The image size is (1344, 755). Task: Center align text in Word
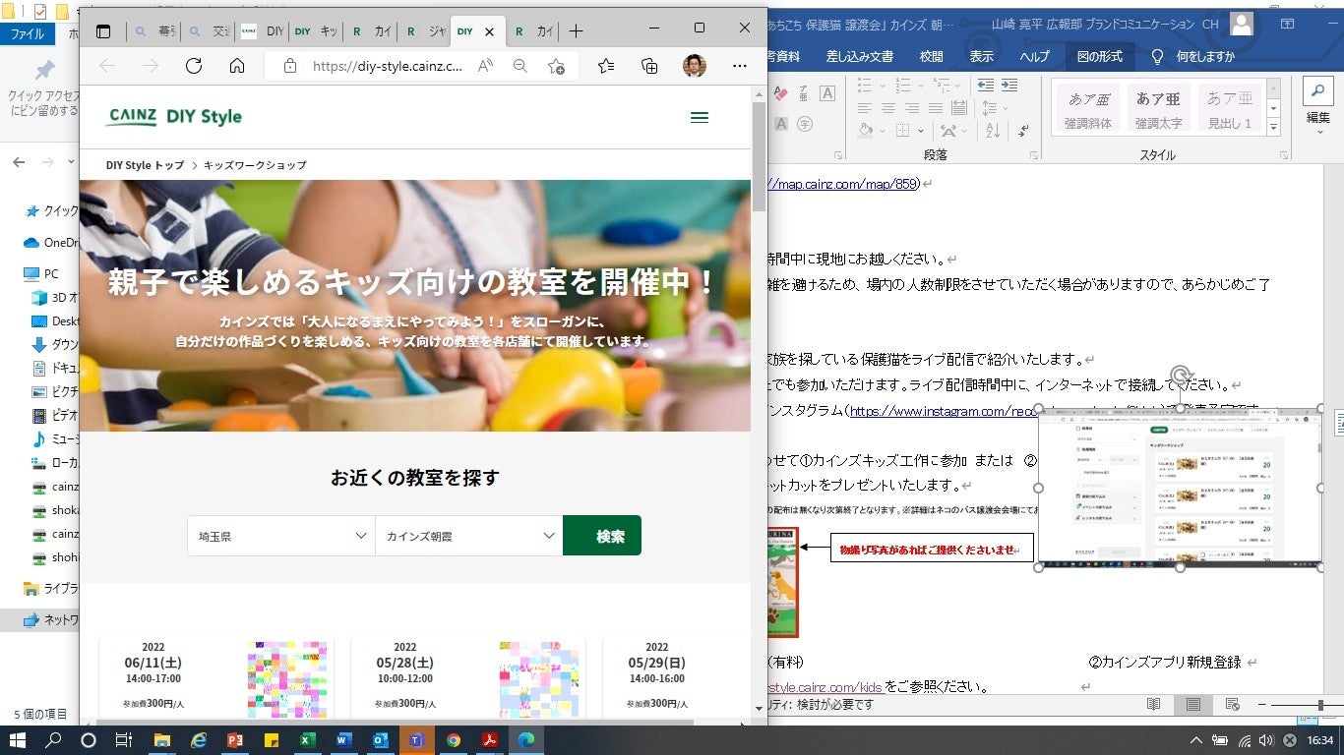click(889, 108)
